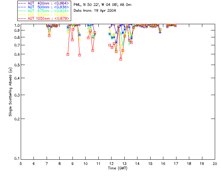Click the hour 19 label on time axis
This screenshot has width=221, height=177.
[202, 164]
